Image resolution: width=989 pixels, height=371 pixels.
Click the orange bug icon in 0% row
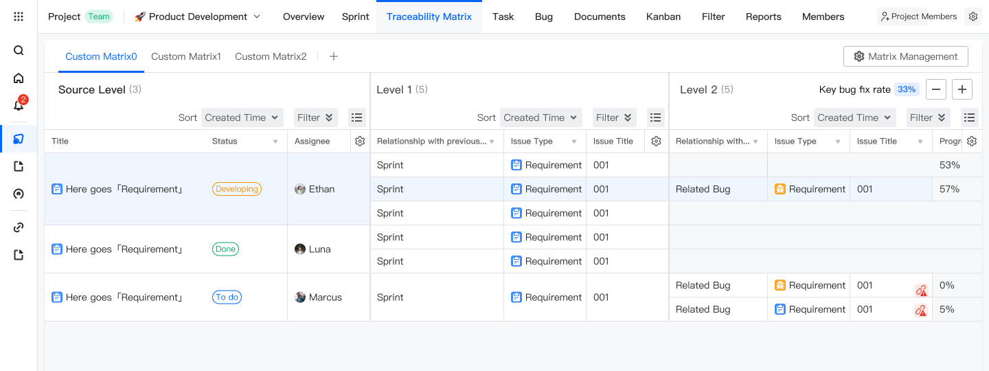[780, 285]
